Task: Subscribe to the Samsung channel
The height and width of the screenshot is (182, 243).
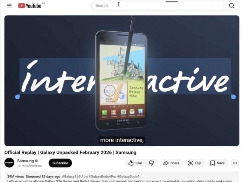Action: coord(60,163)
